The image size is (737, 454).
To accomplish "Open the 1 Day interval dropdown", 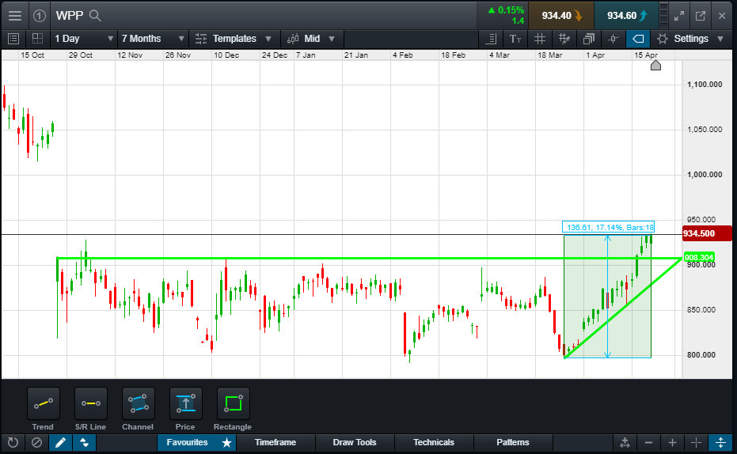I will pos(84,39).
